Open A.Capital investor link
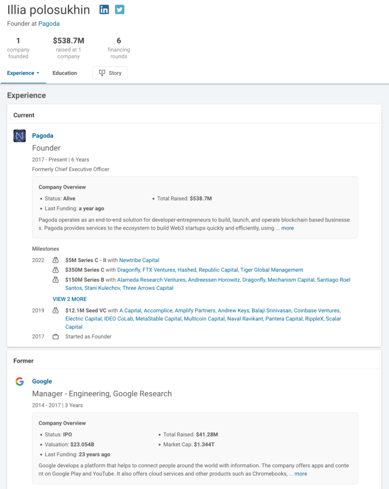 click(x=130, y=310)
